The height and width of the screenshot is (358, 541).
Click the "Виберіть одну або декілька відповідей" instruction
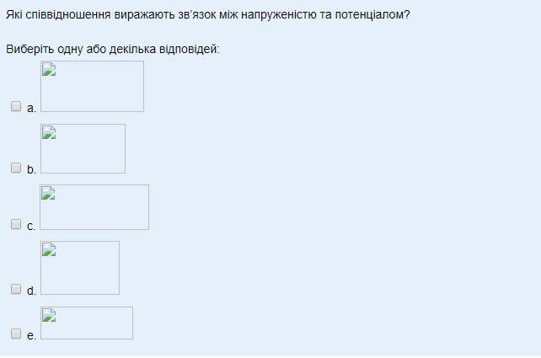(x=113, y=49)
